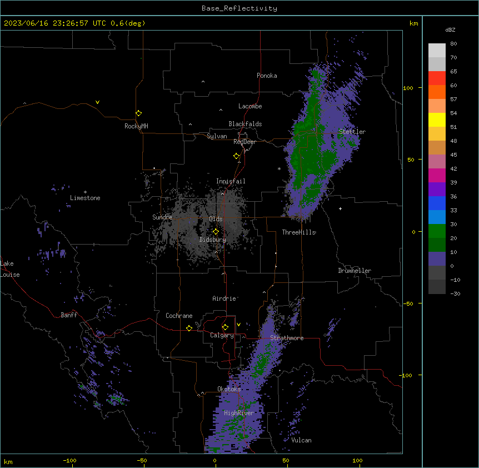Click the dBZ legend heading

click(x=450, y=29)
